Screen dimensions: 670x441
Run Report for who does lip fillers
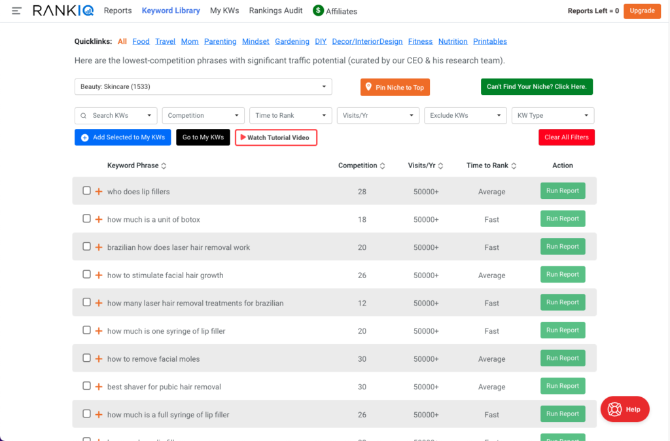point(563,190)
